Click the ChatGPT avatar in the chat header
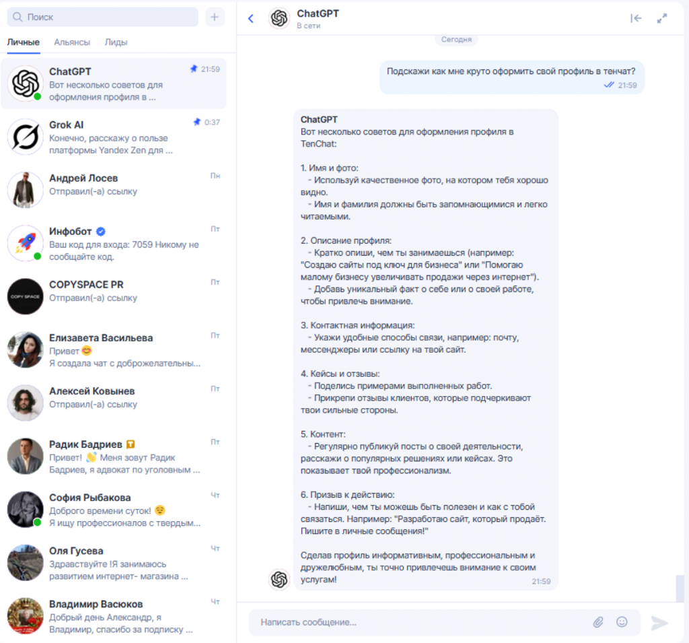The image size is (689, 643). click(x=279, y=18)
